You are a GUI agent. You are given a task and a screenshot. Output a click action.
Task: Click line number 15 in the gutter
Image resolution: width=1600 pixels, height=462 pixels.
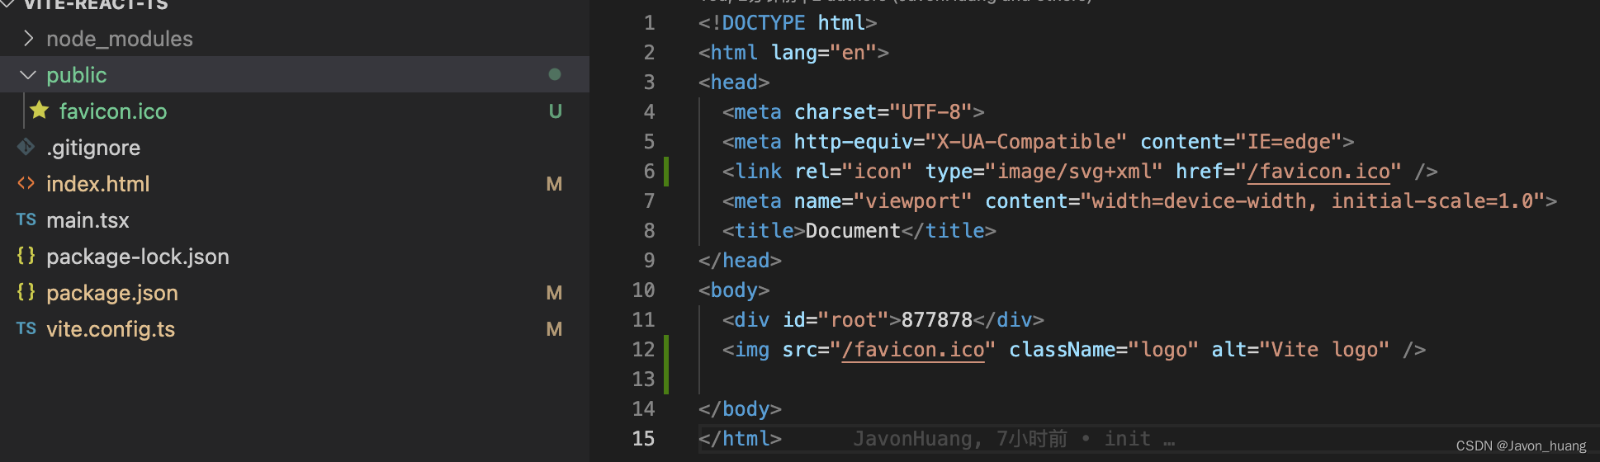(x=644, y=439)
